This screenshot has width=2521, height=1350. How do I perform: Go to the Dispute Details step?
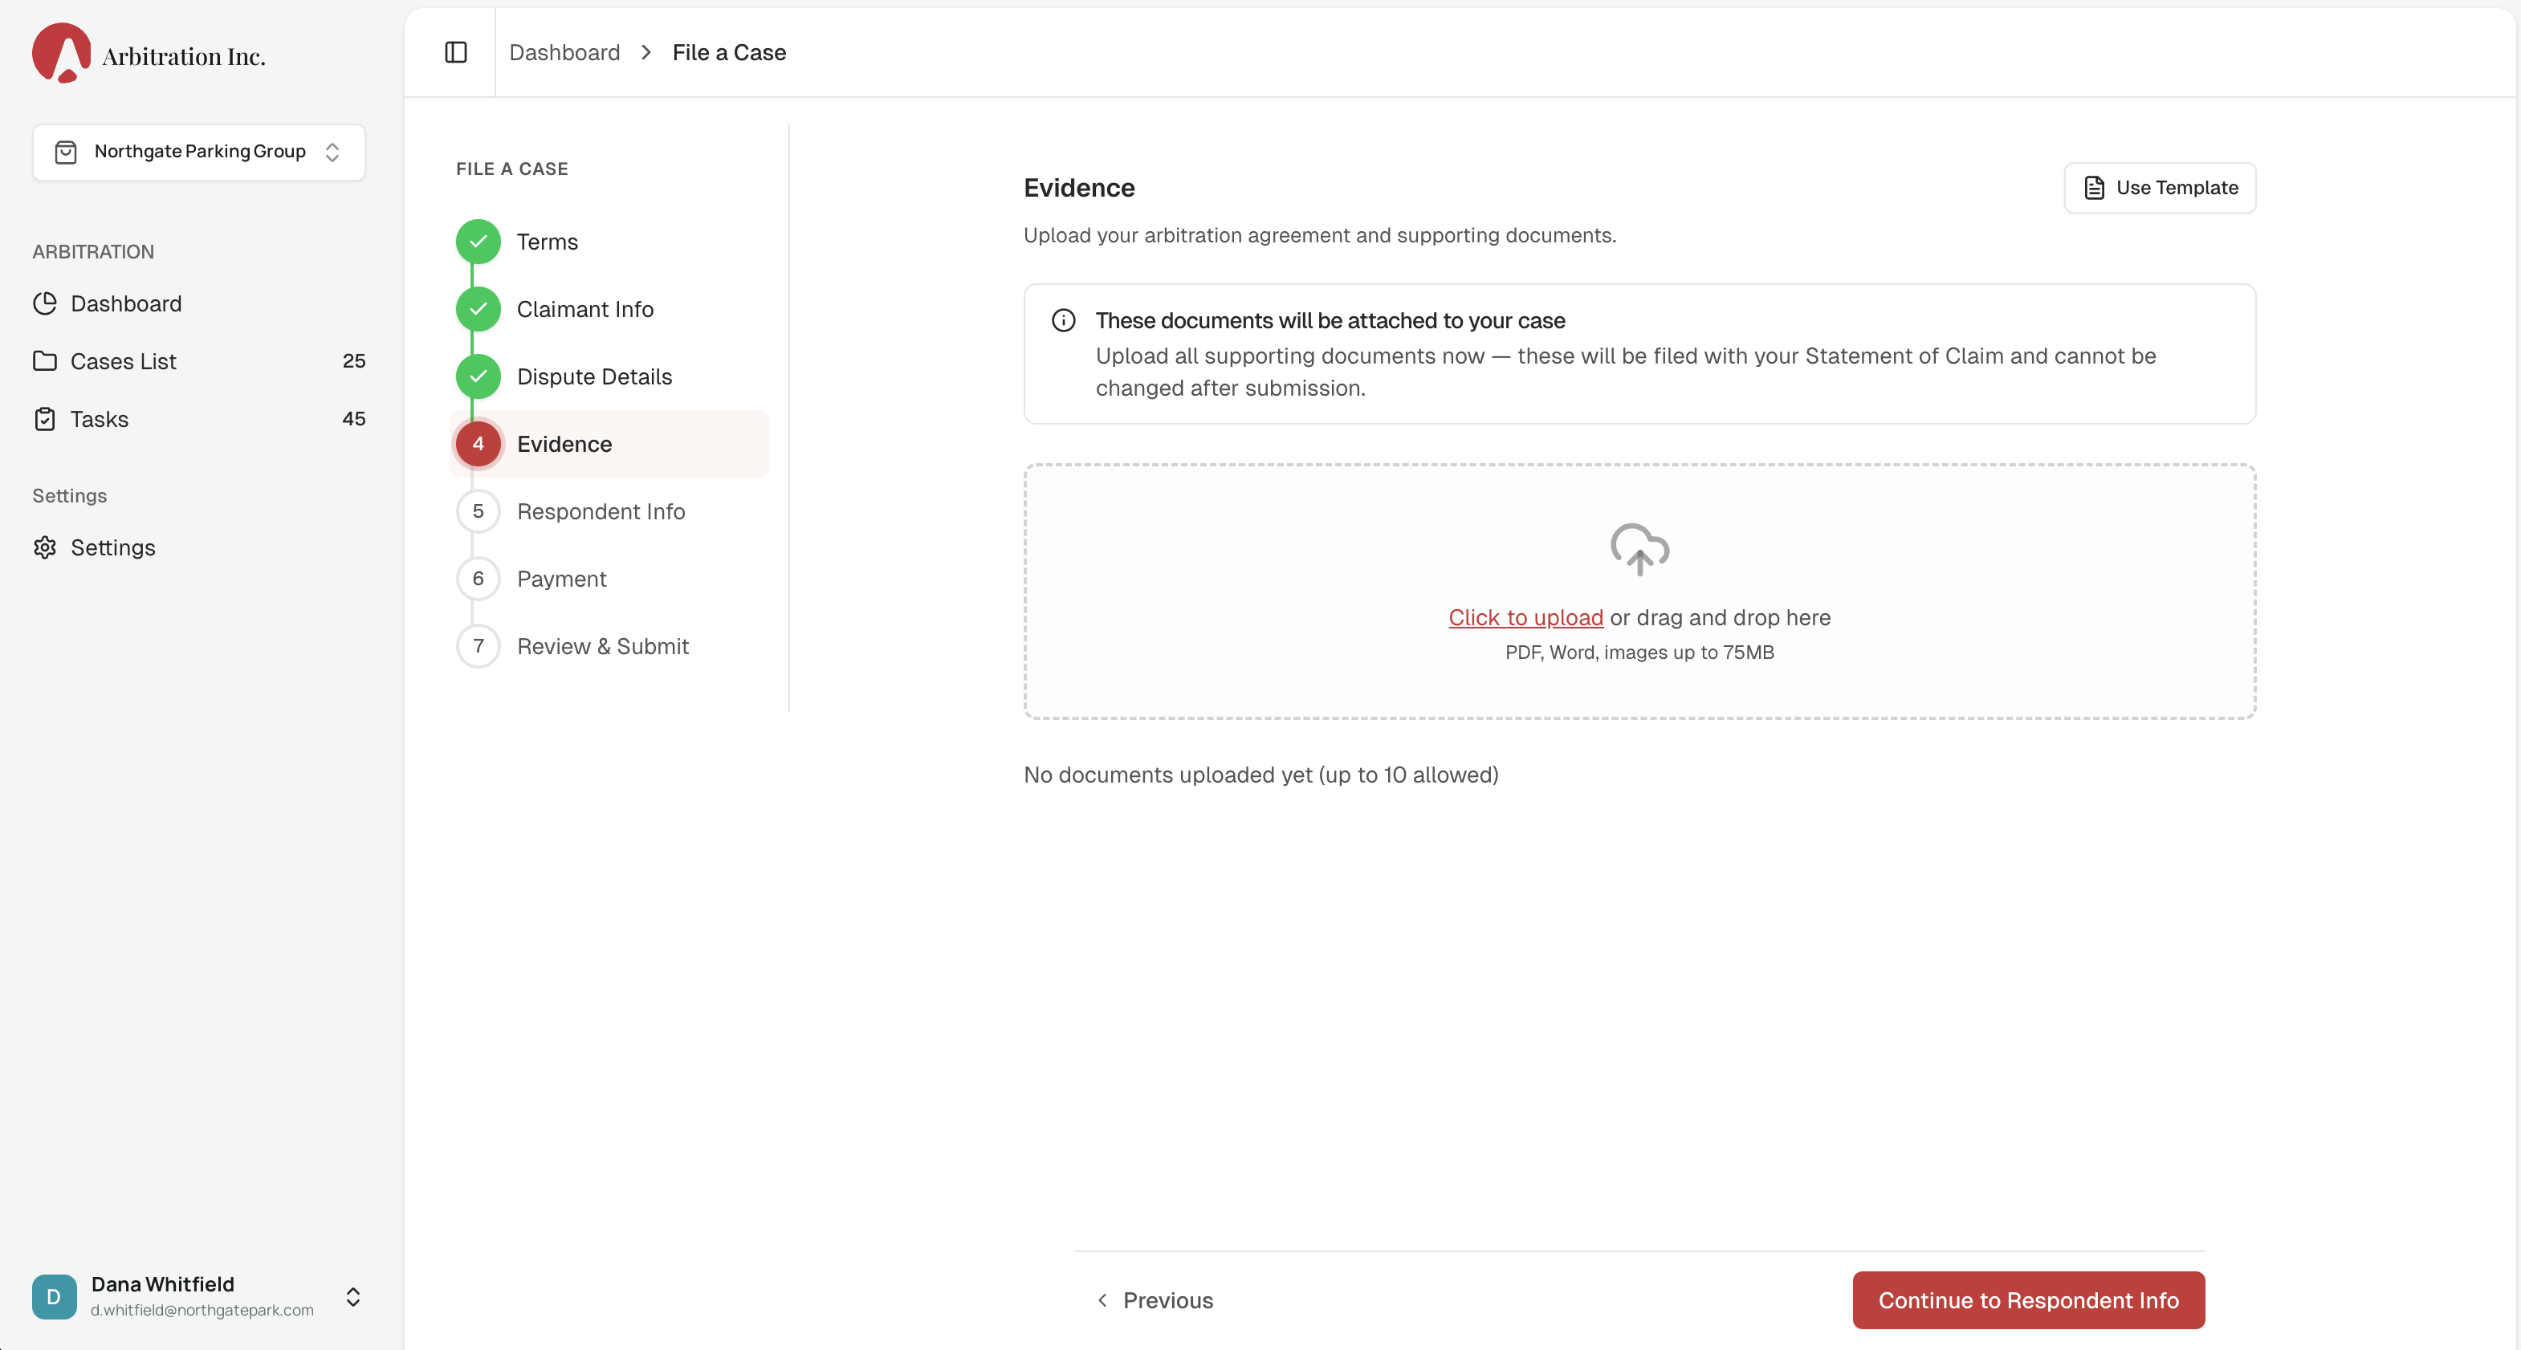pos(594,376)
